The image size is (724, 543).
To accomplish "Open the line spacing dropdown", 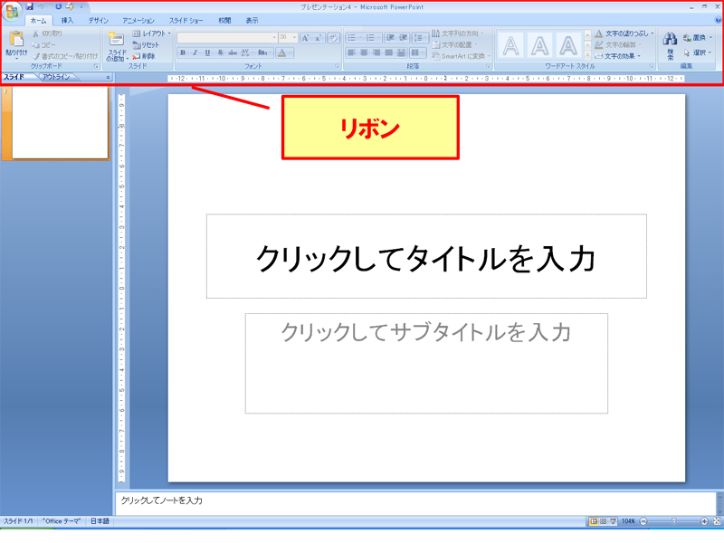I will (x=420, y=38).
